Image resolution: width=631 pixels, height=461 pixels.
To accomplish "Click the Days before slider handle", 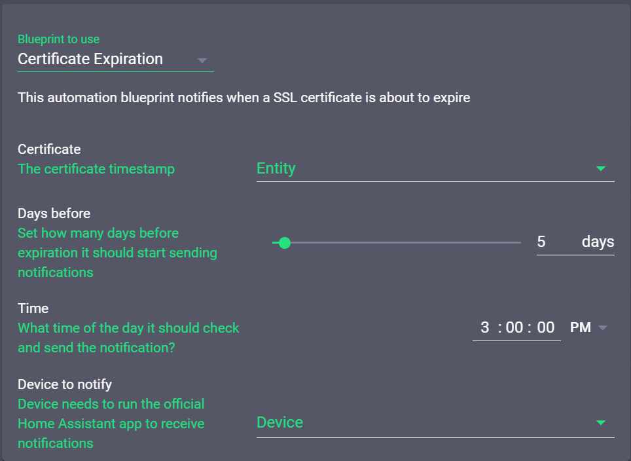I will (x=284, y=242).
